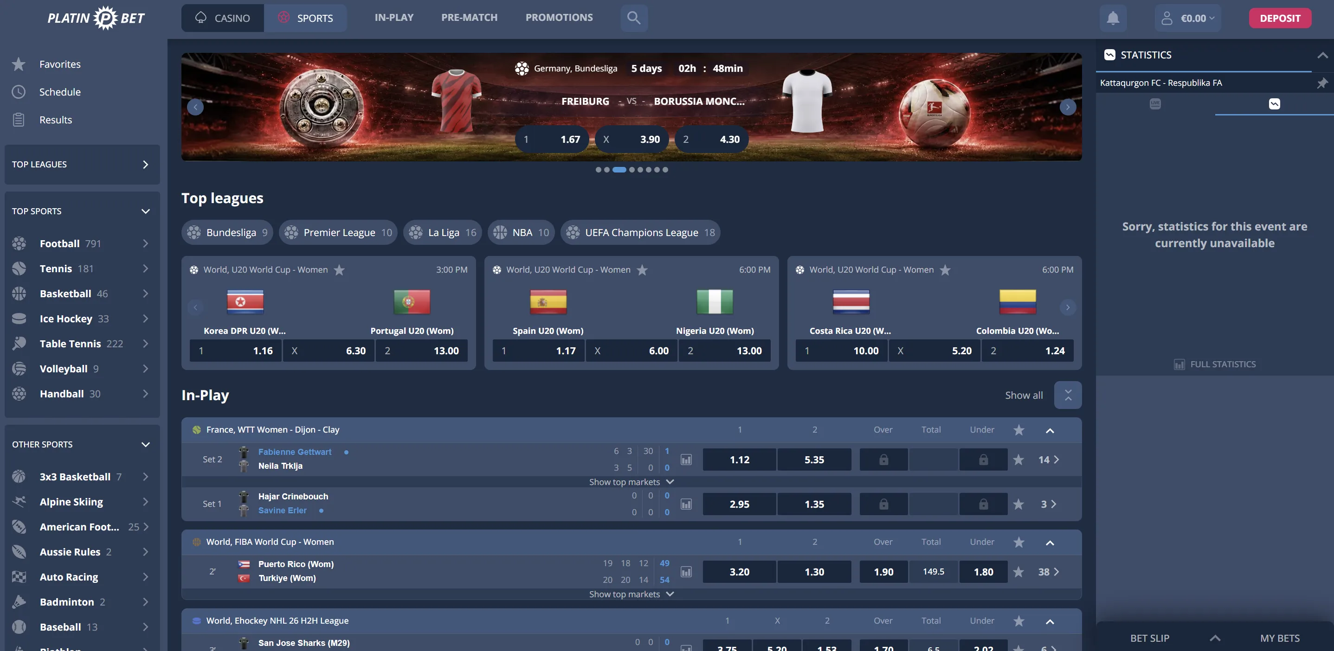Image resolution: width=1334 pixels, height=651 pixels.
Task: Bet on Over 149.5 odds 1.90
Action: [x=883, y=572]
